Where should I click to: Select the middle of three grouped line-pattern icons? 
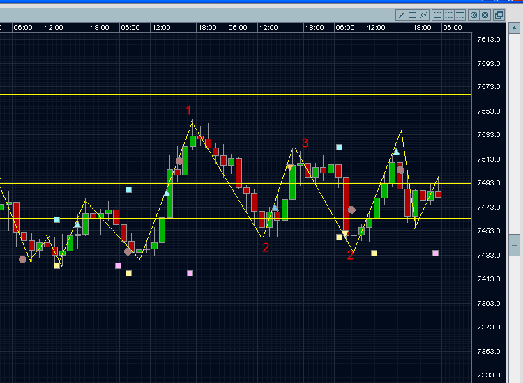coord(448,15)
